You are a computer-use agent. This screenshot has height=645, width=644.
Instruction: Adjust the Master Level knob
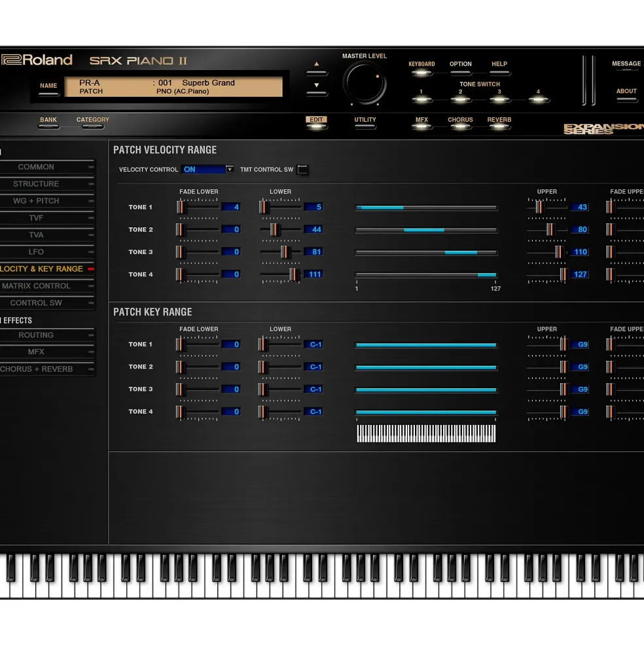point(365,84)
